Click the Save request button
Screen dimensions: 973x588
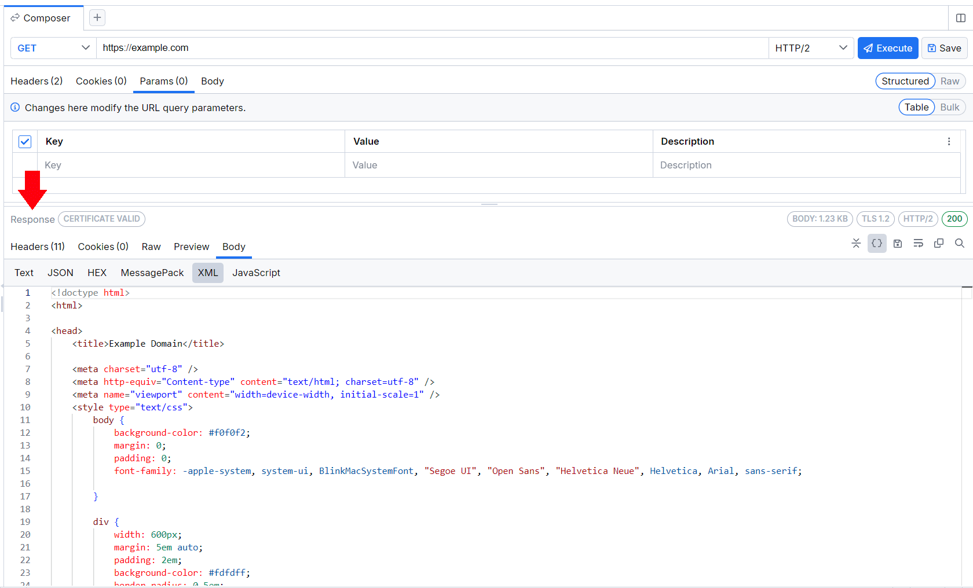pos(944,48)
